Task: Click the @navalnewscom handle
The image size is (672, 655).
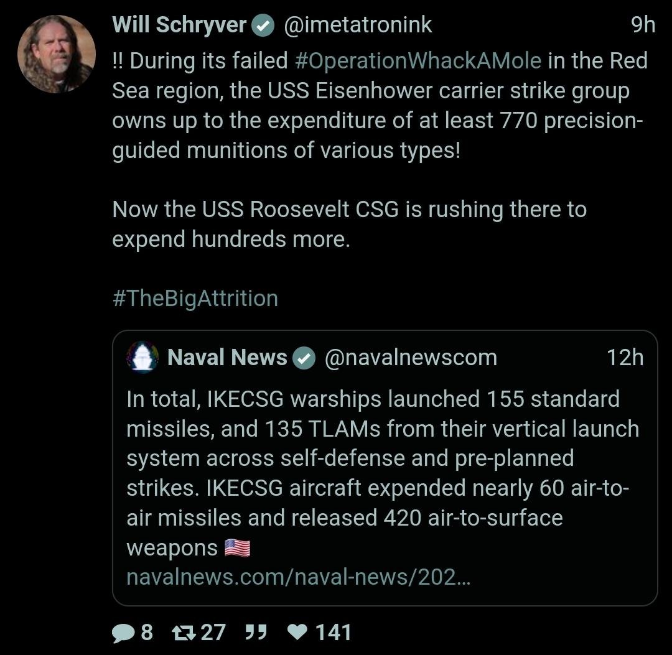Action: coord(411,358)
